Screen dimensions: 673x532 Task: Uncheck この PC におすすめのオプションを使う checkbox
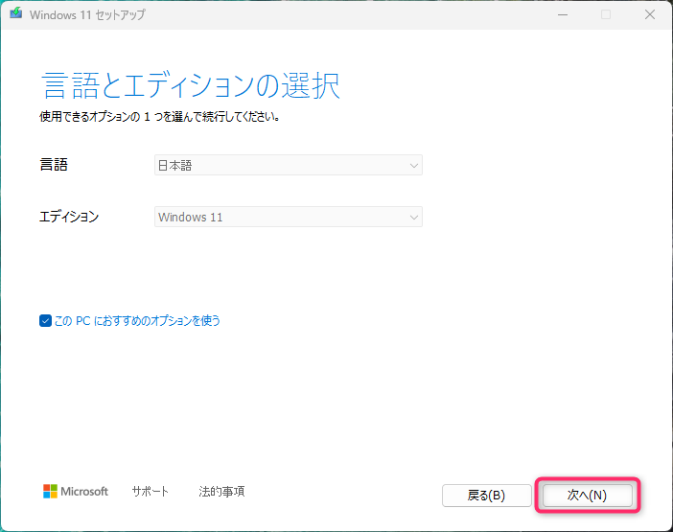(x=45, y=320)
